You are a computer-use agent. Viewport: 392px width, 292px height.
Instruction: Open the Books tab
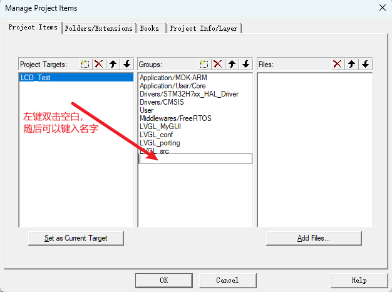click(150, 28)
